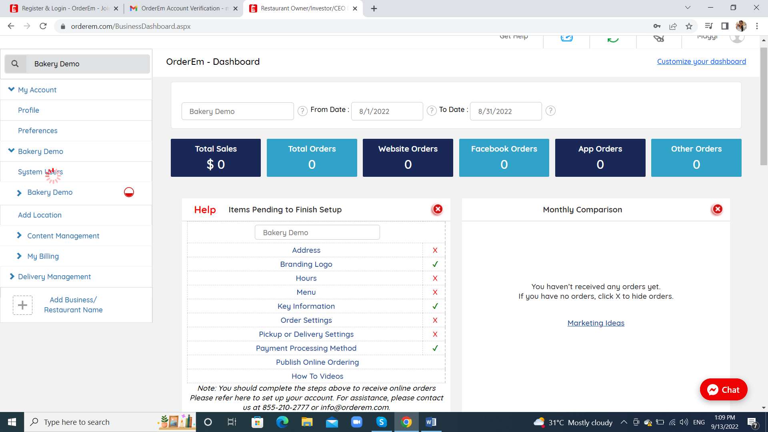Click the plus icon for Add Business
The width and height of the screenshot is (768, 432).
point(22,305)
